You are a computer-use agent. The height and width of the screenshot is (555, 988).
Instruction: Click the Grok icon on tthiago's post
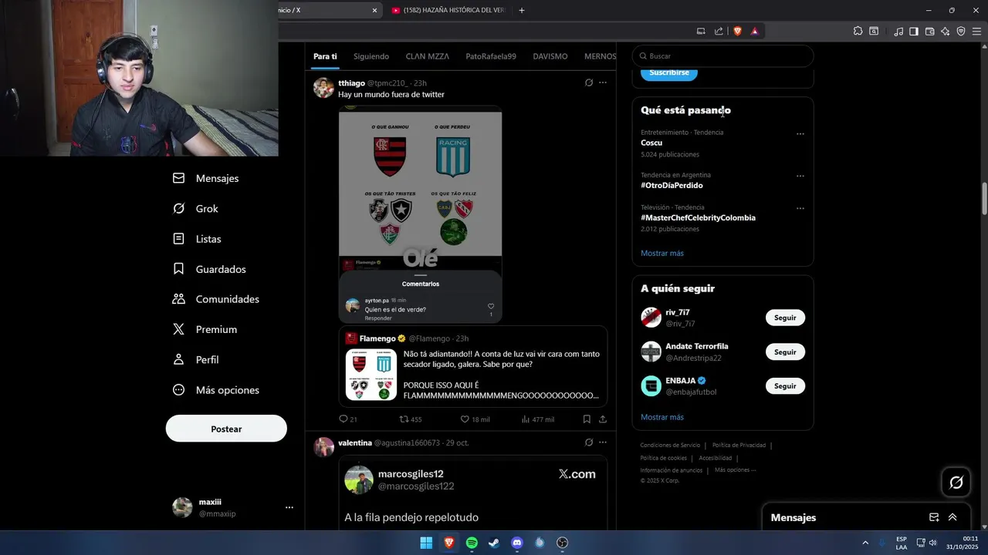coord(589,82)
